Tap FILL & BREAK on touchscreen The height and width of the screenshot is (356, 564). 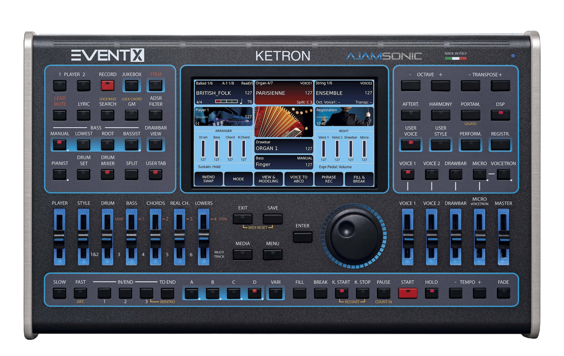[x=359, y=179]
